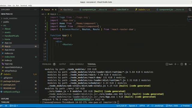Click the eye icon in status bar

pos(6,106)
